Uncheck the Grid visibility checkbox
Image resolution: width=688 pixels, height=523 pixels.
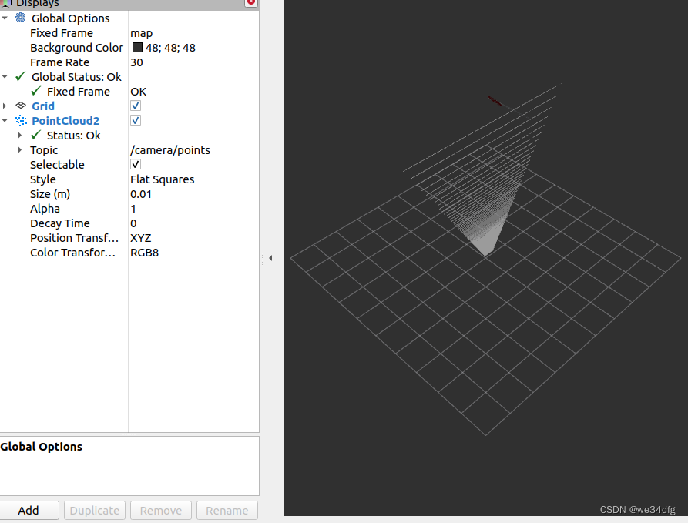[x=135, y=106]
